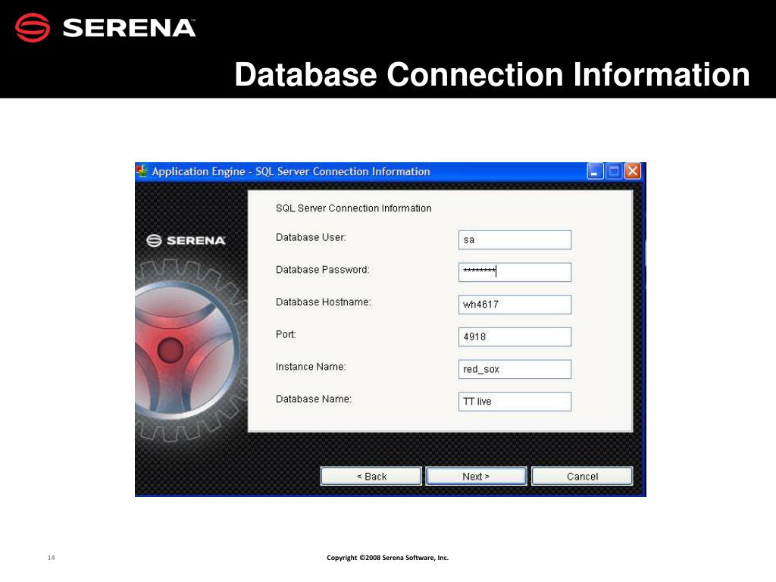The height and width of the screenshot is (582, 776).
Task: Click the "Instance Name:" label
Action: (x=311, y=367)
